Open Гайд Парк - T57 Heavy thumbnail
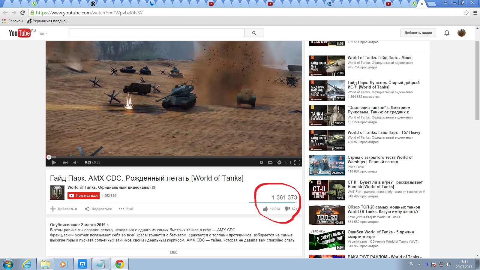The width and height of the screenshot is (480, 270). (x=327, y=140)
